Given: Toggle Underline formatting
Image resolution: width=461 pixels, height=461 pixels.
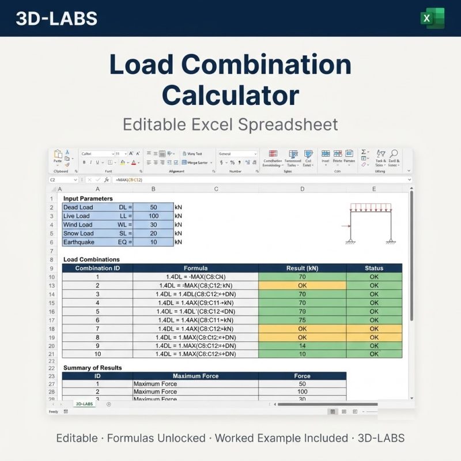Looking at the screenshot, I should pos(97,163).
